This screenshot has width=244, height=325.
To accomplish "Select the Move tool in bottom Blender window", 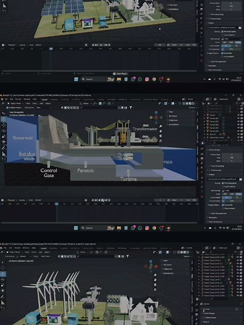I will [x=3, y=274].
